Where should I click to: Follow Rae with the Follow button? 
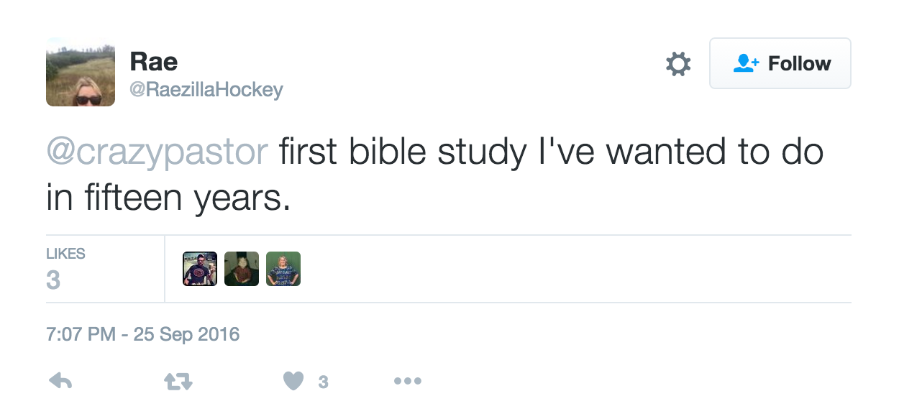[x=780, y=64]
